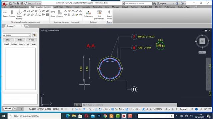Toggle ortho mode in the status bar
Viewport: 213px width, 119px height.
click(x=81, y=109)
